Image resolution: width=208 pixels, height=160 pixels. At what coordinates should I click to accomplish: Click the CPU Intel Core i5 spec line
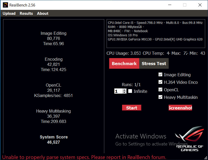click(x=155, y=23)
